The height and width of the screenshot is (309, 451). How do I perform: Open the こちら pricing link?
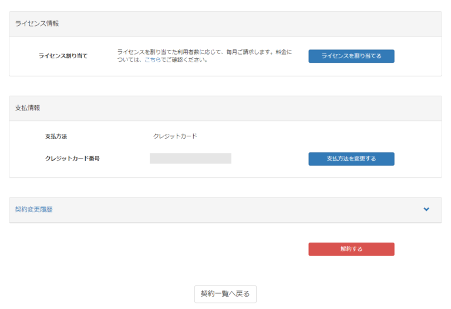(x=152, y=60)
